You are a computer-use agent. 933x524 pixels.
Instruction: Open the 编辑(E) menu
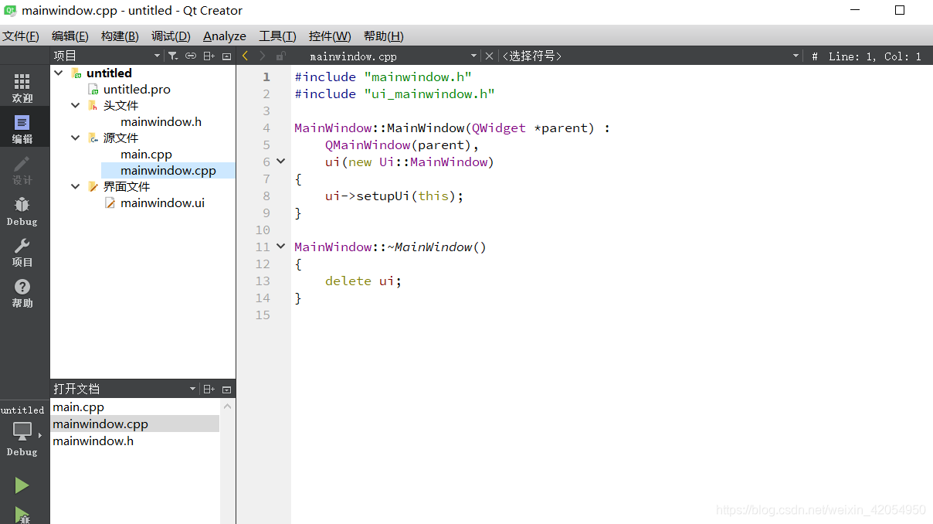[x=70, y=36]
